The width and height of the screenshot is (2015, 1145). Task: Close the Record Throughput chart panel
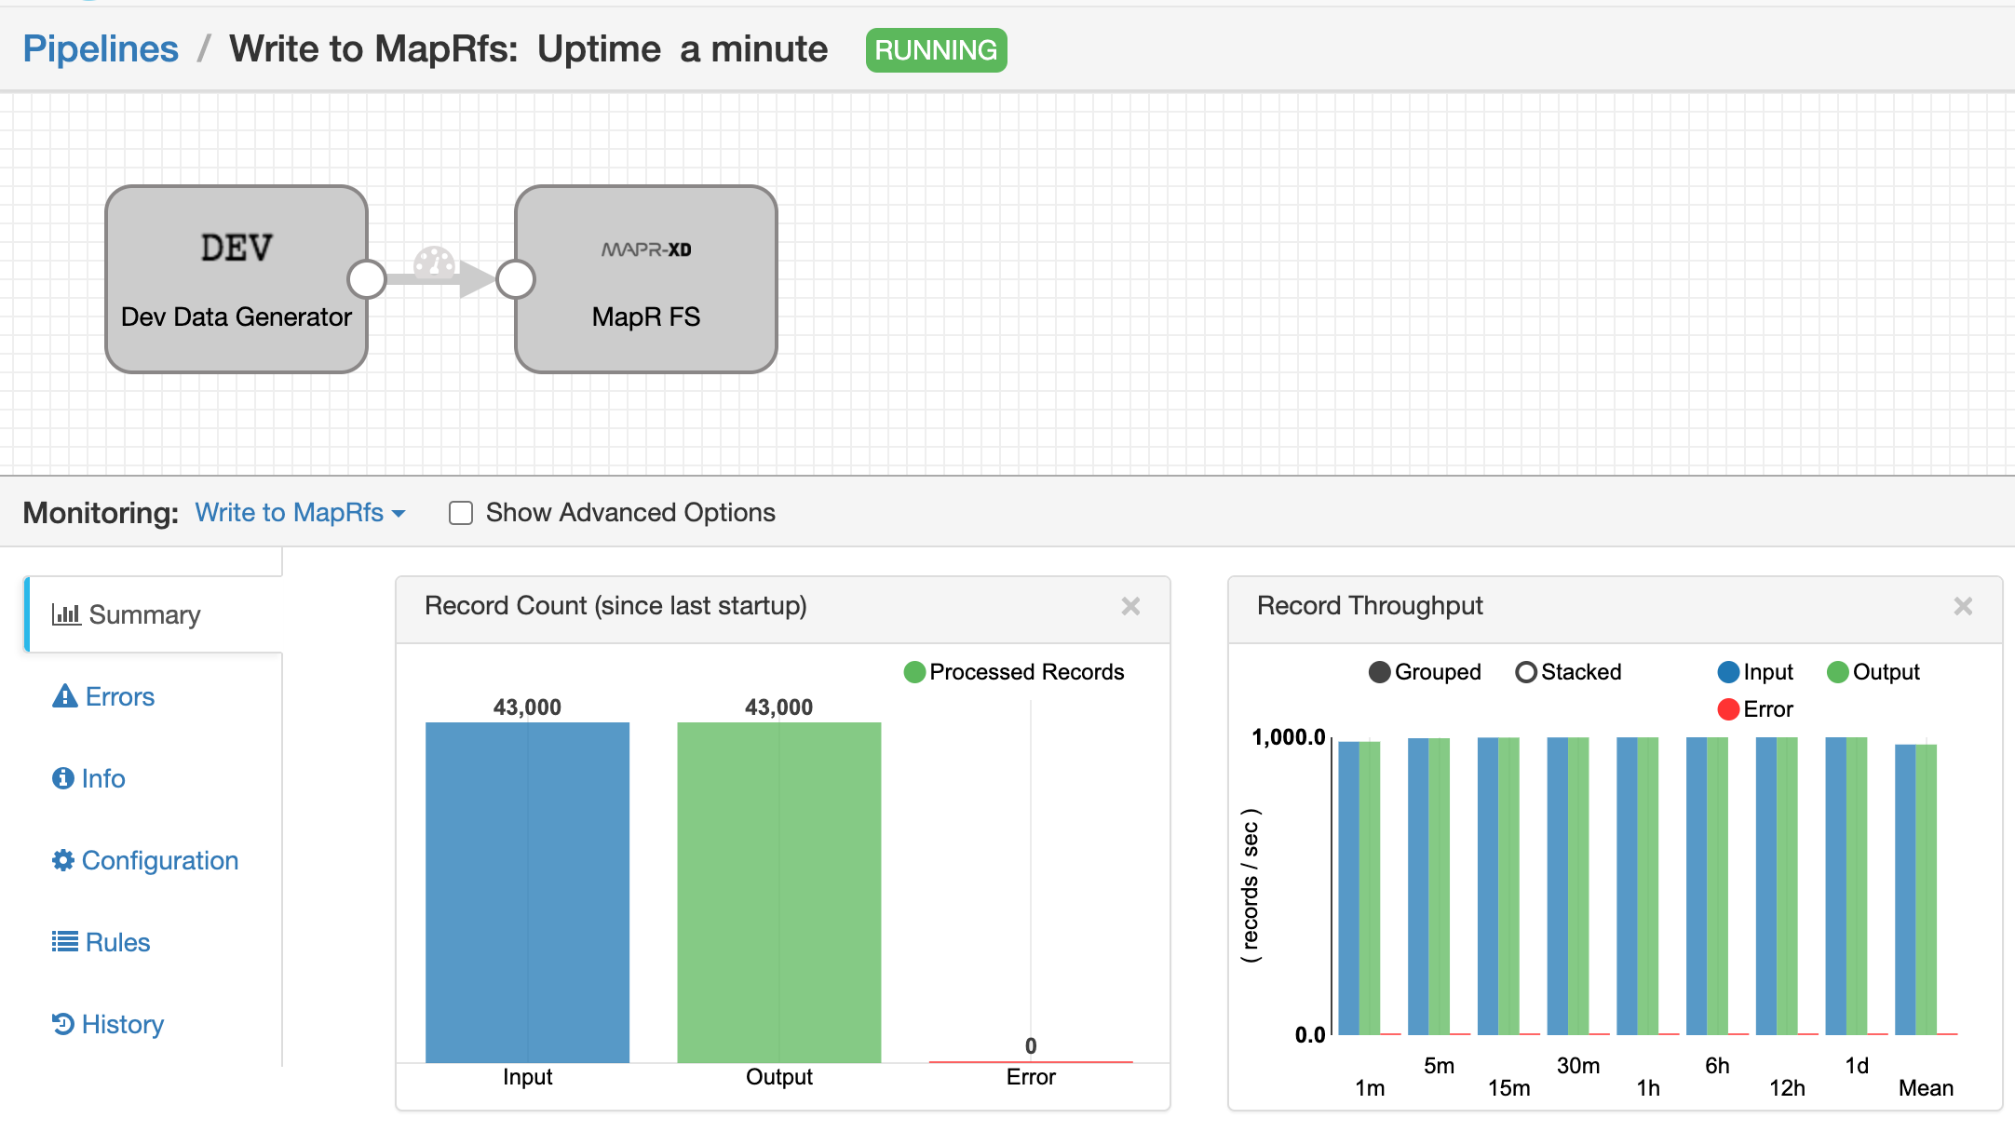click(x=1963, y=606)
